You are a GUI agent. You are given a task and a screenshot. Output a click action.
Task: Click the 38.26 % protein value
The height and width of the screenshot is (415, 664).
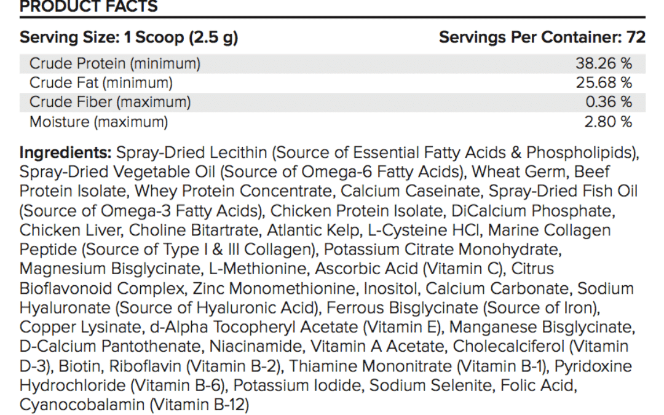coord(604,63)
